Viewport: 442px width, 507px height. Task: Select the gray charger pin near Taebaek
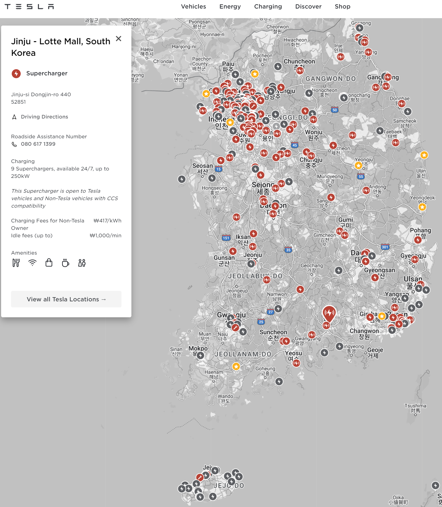point(380,131)
